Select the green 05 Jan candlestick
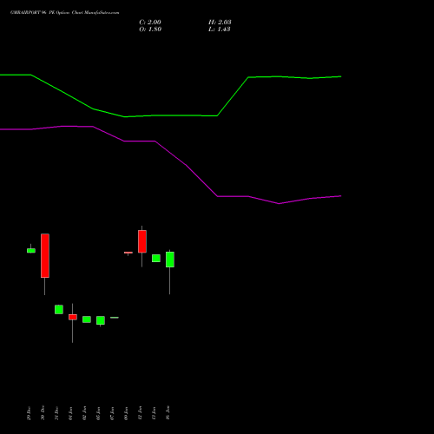 [x=101, y=320]
